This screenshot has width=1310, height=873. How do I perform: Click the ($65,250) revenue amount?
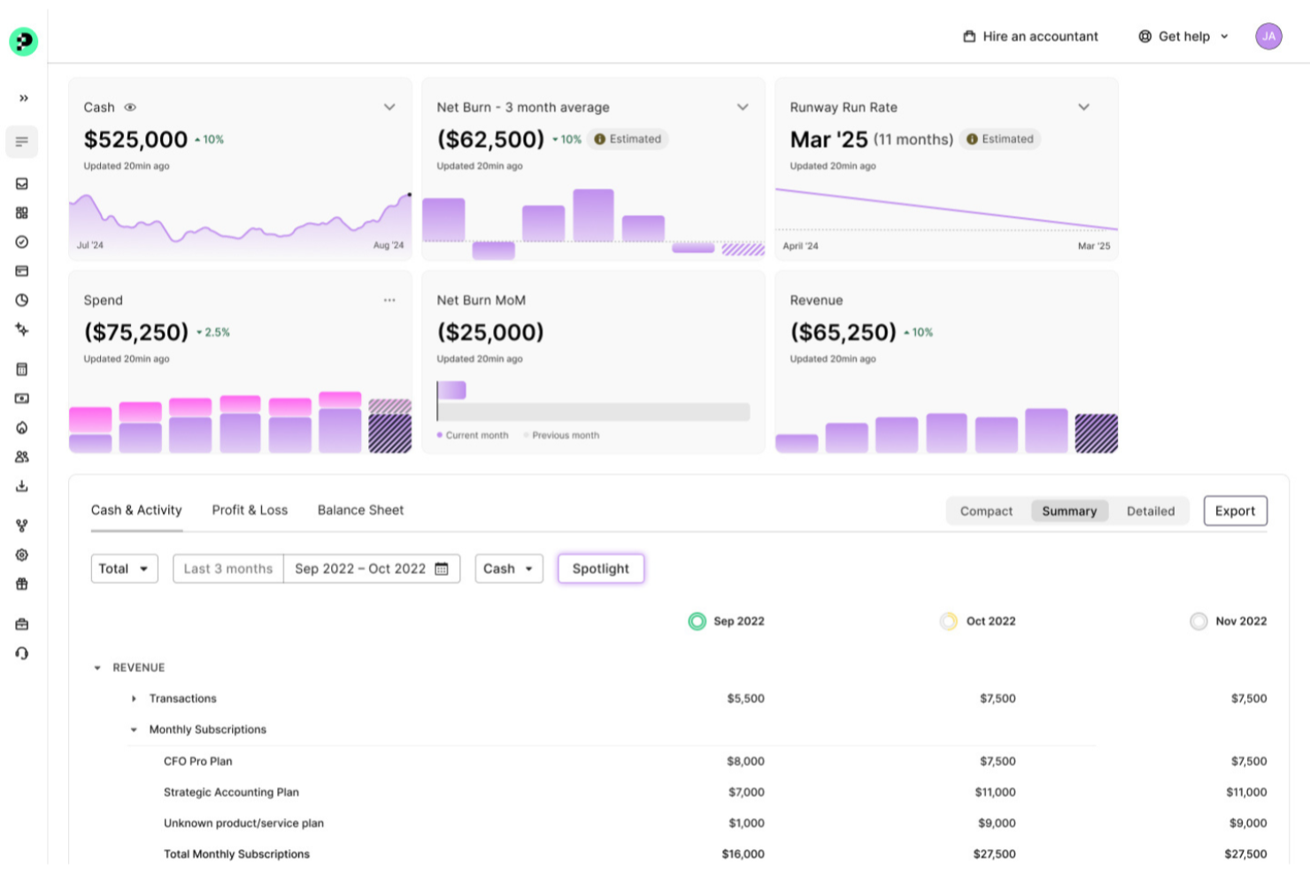point(844,333)
